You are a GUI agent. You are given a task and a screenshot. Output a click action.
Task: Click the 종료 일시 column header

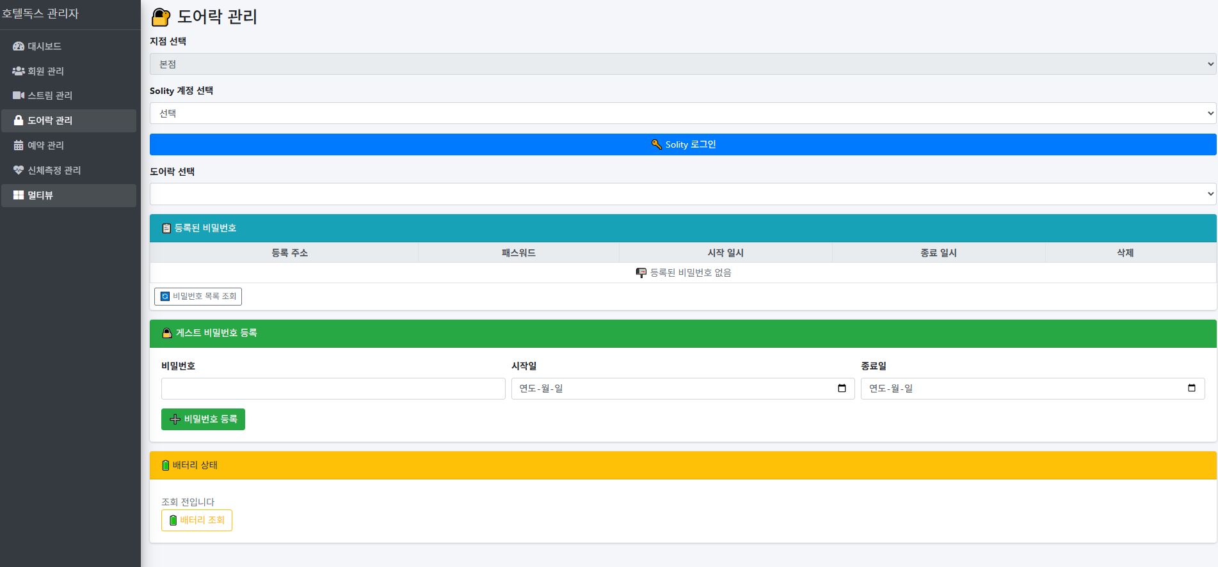point(938,252)
